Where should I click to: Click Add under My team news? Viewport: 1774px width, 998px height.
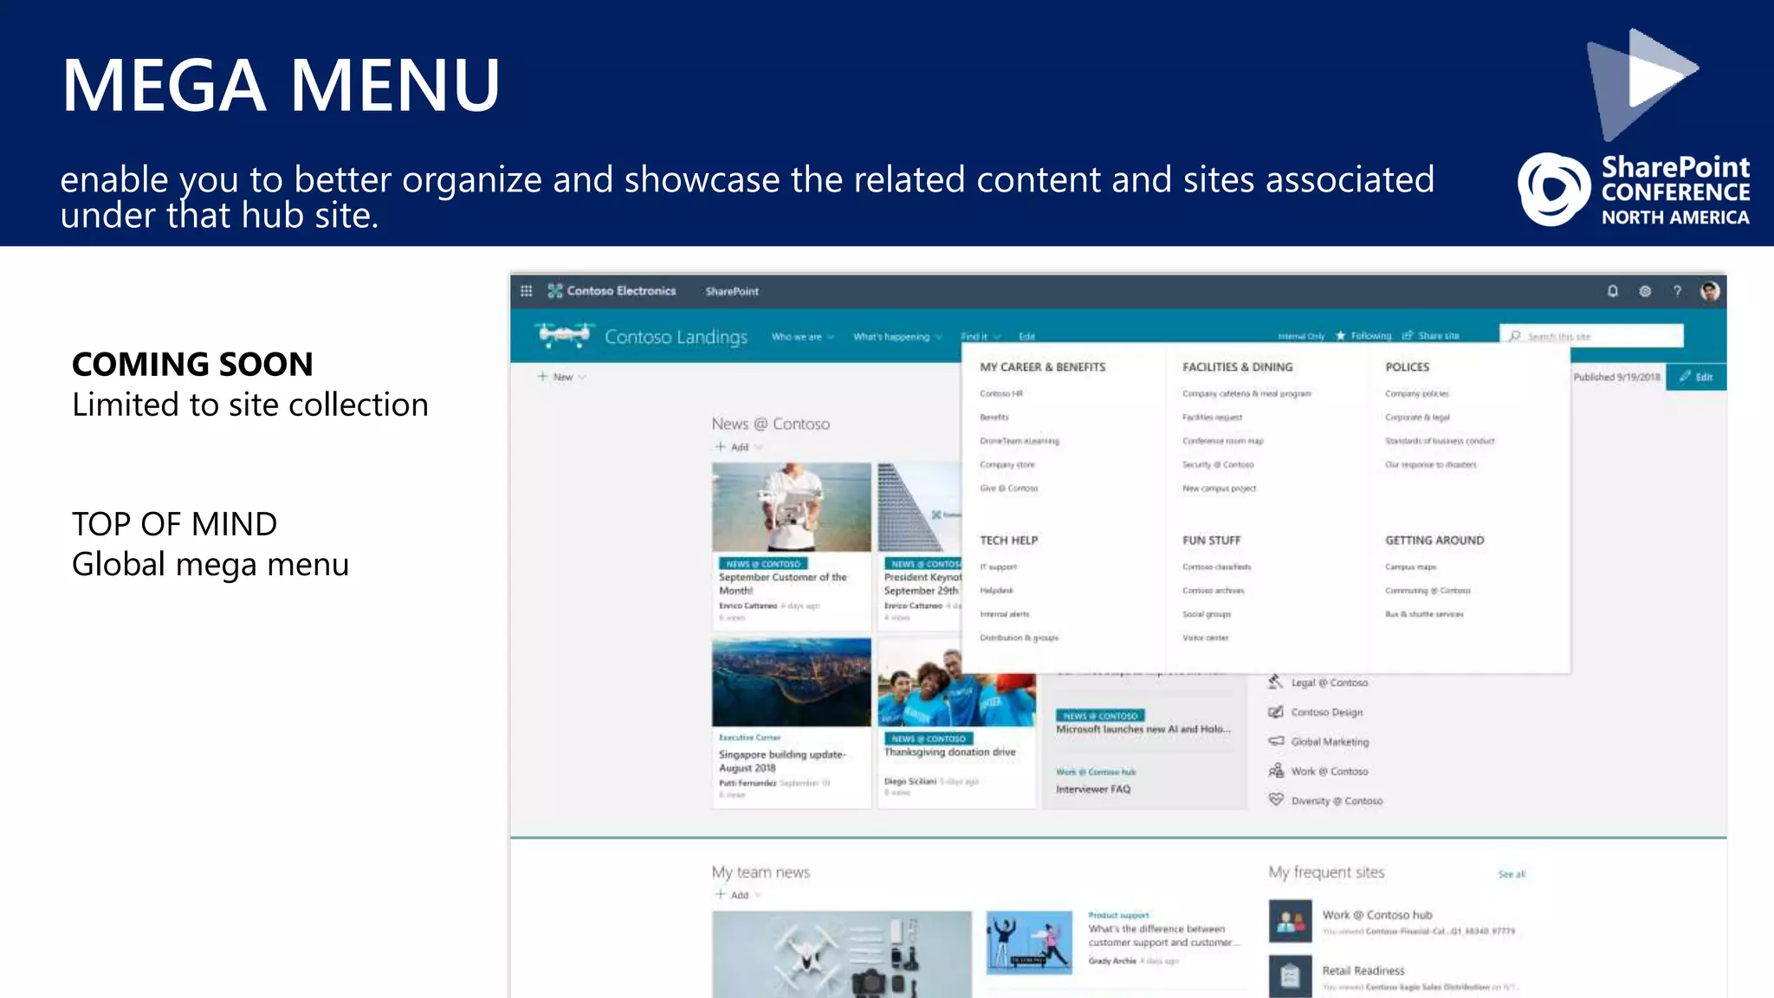(x=739, y=895)
